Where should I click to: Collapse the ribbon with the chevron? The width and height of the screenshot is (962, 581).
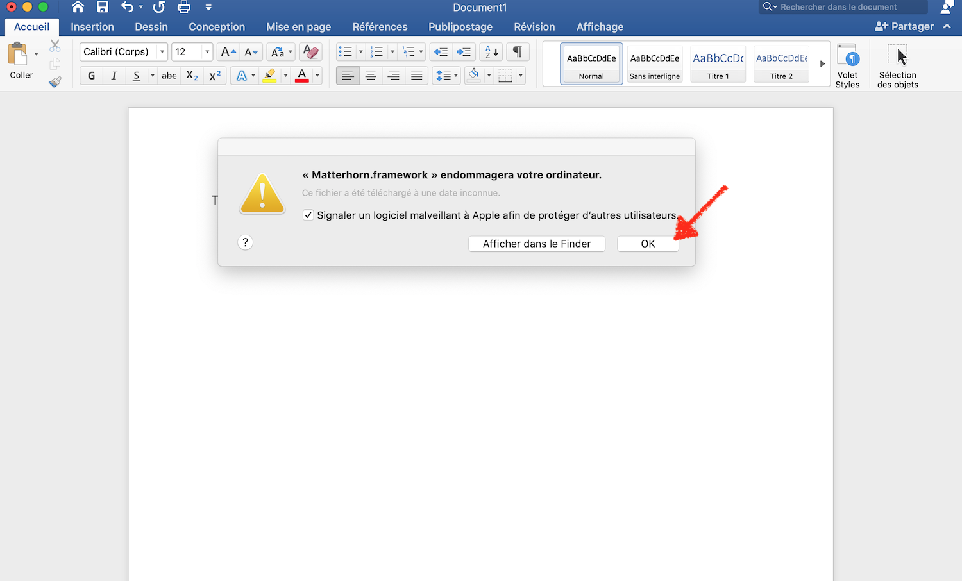[x=947, y=26]
